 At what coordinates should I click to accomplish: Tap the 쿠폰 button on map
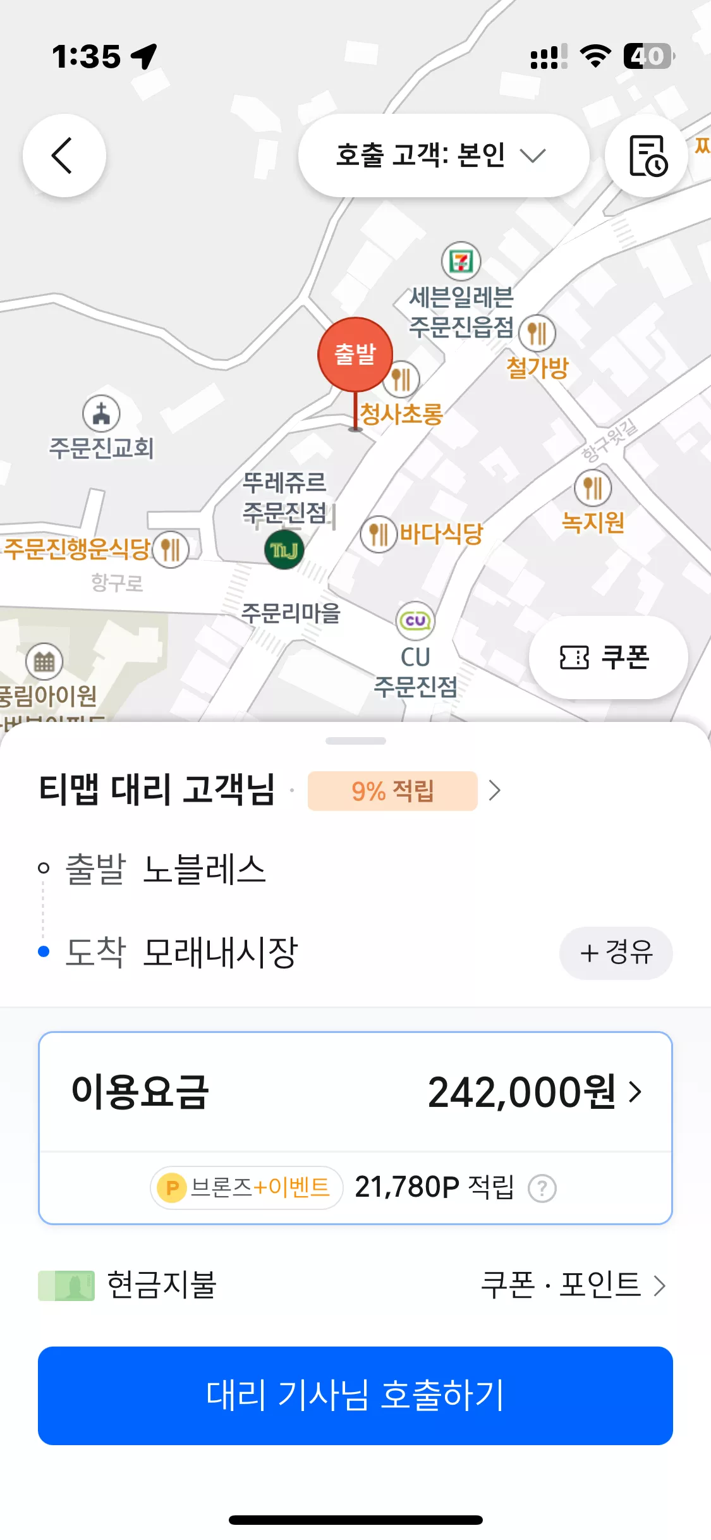(608, 657)
